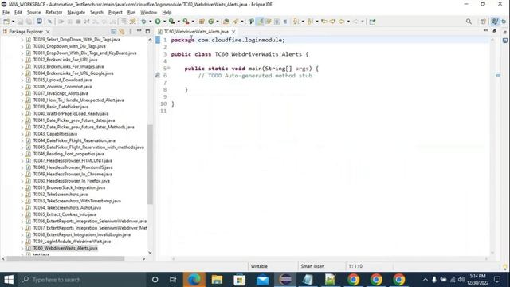The image size is (510, 287).
Task: Open the Source menu
Action: click(x=33, y=13)
